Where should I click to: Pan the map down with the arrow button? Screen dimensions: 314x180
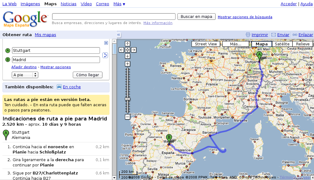[x=127, y=56]
